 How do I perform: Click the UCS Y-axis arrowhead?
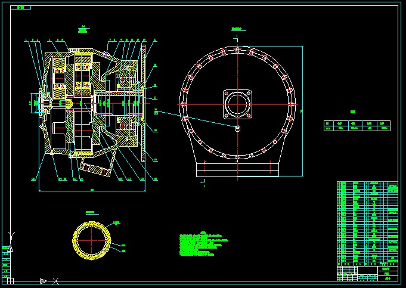[x=10, y=249]
